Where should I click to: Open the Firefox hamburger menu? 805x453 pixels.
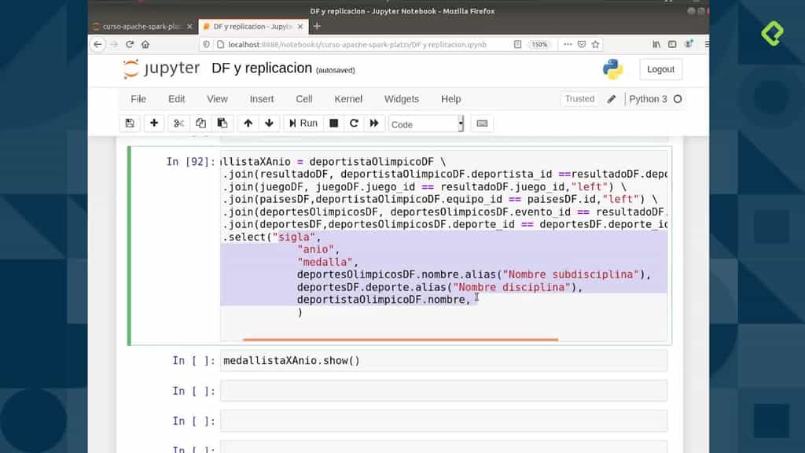pos(707,45)
